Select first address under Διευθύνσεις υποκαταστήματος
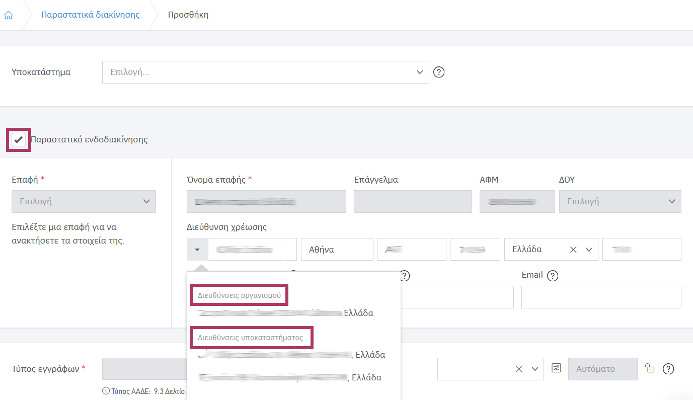The width and height of the screenshot is (693, 400). (292, 355)
